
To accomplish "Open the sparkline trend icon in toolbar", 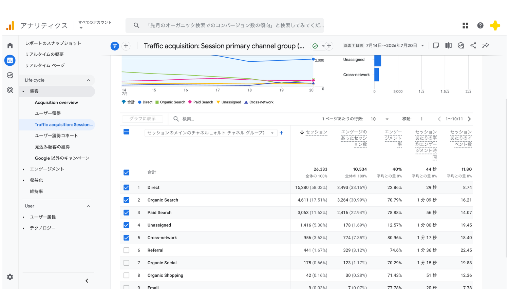I will click(x=486, y=45).
